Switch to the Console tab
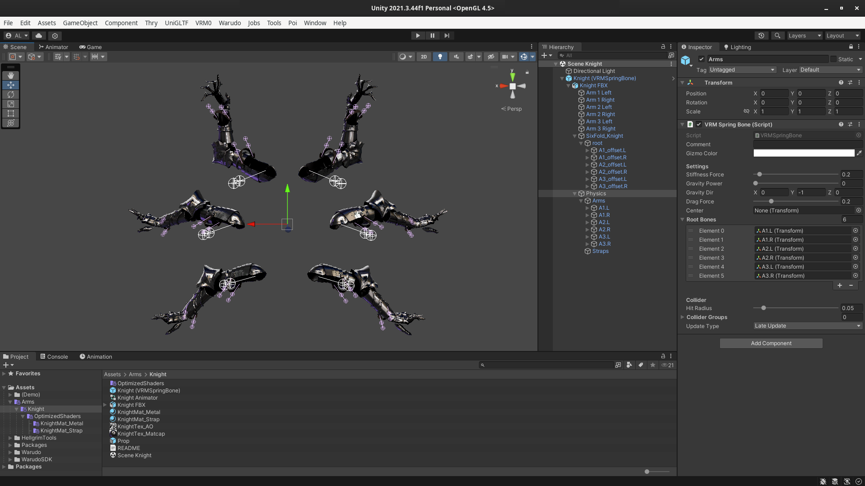This screenshot has width=865, height=486. [54, 356]
